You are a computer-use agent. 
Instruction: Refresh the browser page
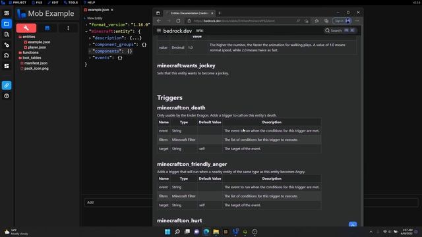point(178,20)
